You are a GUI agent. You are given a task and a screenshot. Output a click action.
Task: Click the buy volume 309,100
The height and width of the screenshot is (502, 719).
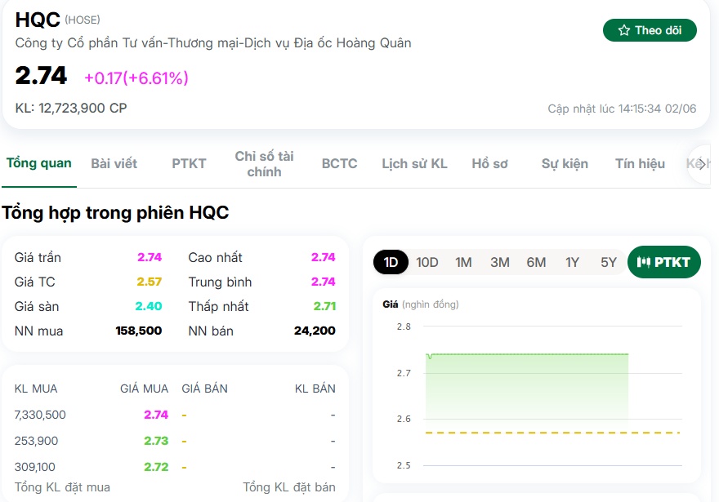coord(35,467)
